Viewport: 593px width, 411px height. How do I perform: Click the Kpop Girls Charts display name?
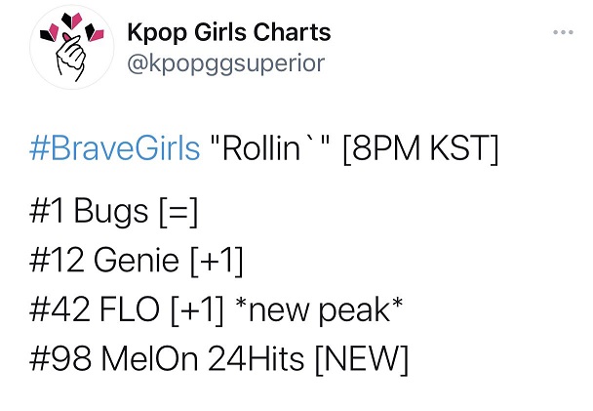(x=229, y=32)
